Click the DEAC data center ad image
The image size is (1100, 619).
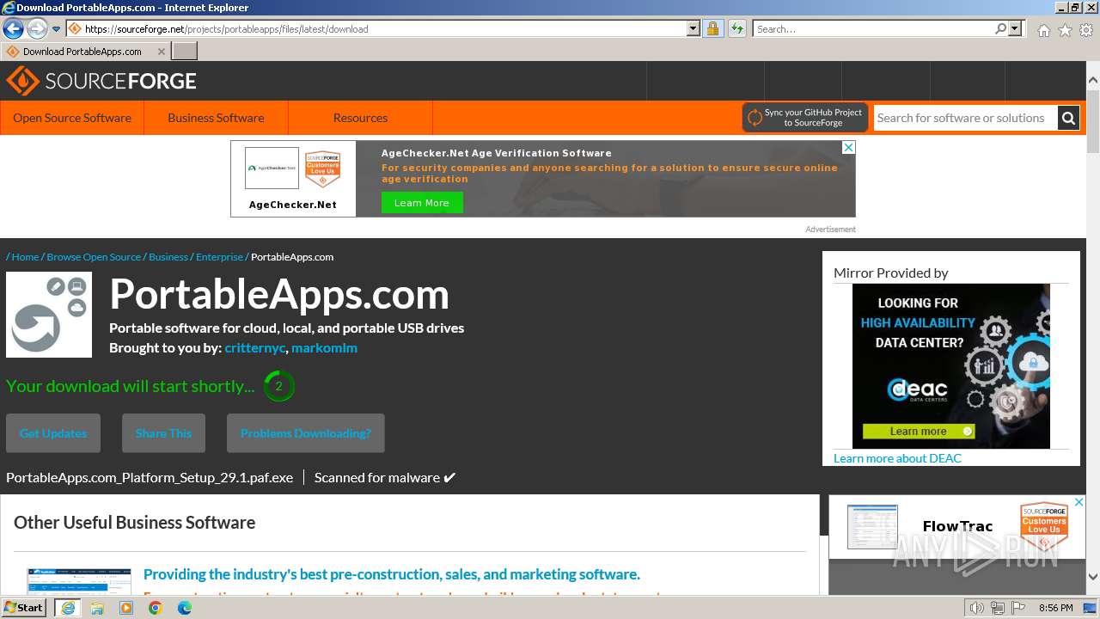[951, 366]
